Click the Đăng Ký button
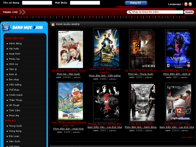 coord(136,3)
